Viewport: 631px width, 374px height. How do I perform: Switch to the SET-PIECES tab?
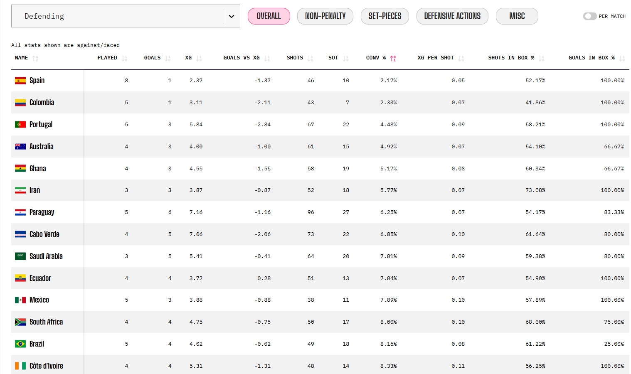385,16
